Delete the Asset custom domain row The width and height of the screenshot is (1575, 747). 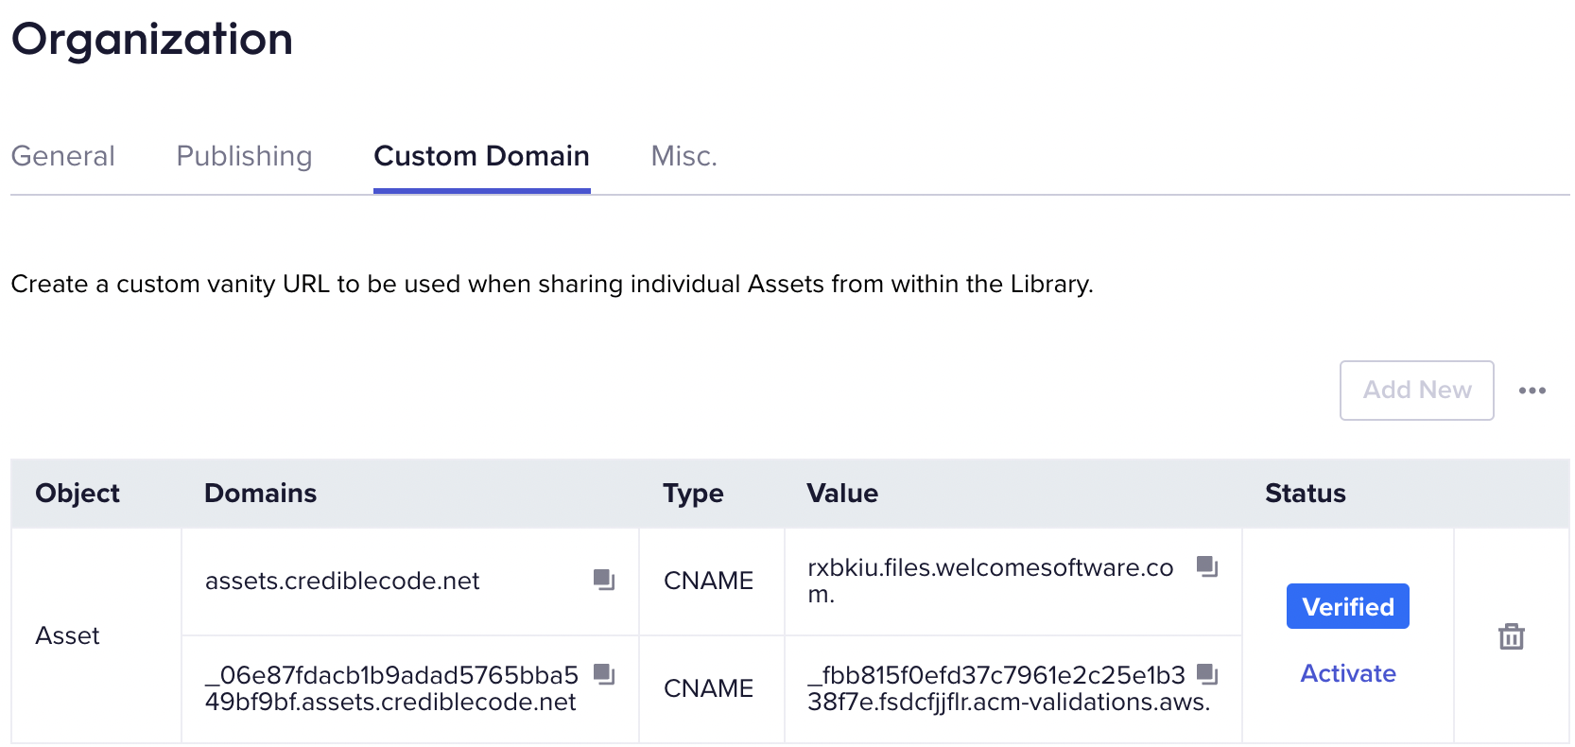pos(1512,636)
